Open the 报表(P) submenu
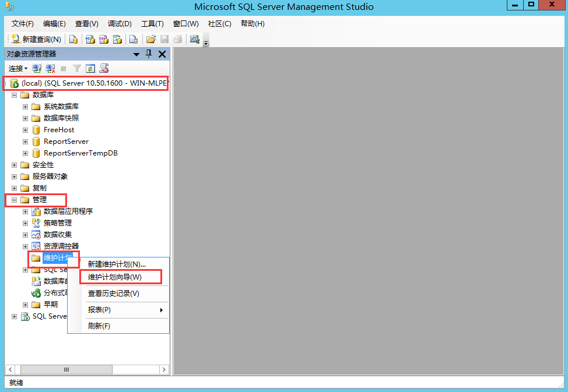This screenshot has height=392, width=568. [118, 310]
